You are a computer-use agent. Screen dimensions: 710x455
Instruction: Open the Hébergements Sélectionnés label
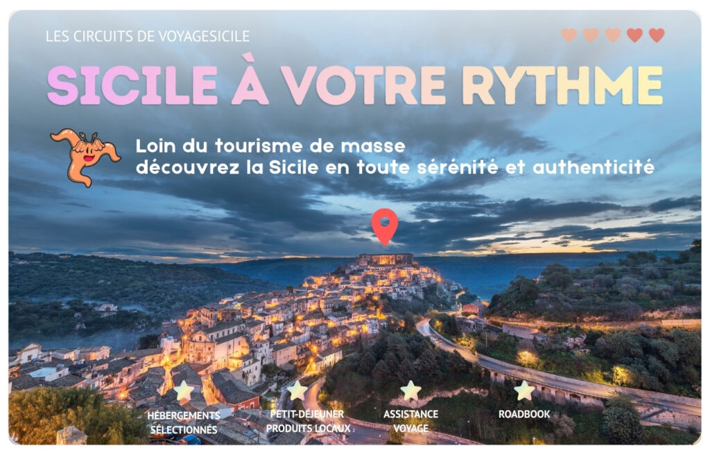click(183, 422)
